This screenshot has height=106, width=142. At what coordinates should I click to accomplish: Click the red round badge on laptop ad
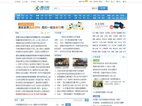pos(111,27)
